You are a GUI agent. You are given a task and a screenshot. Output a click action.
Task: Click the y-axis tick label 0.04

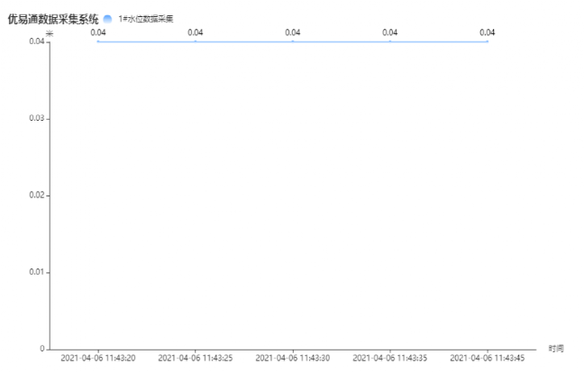(x=37, y=41)
